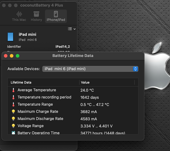
Task: Click the waveform icon above This Mac
Action: [19, 14]
